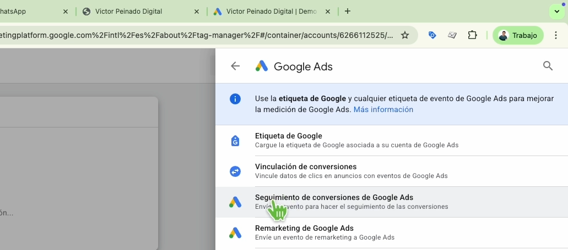Open the blue tag extension icon
Viewport: 568px width, 250px height.
[432, 35]
